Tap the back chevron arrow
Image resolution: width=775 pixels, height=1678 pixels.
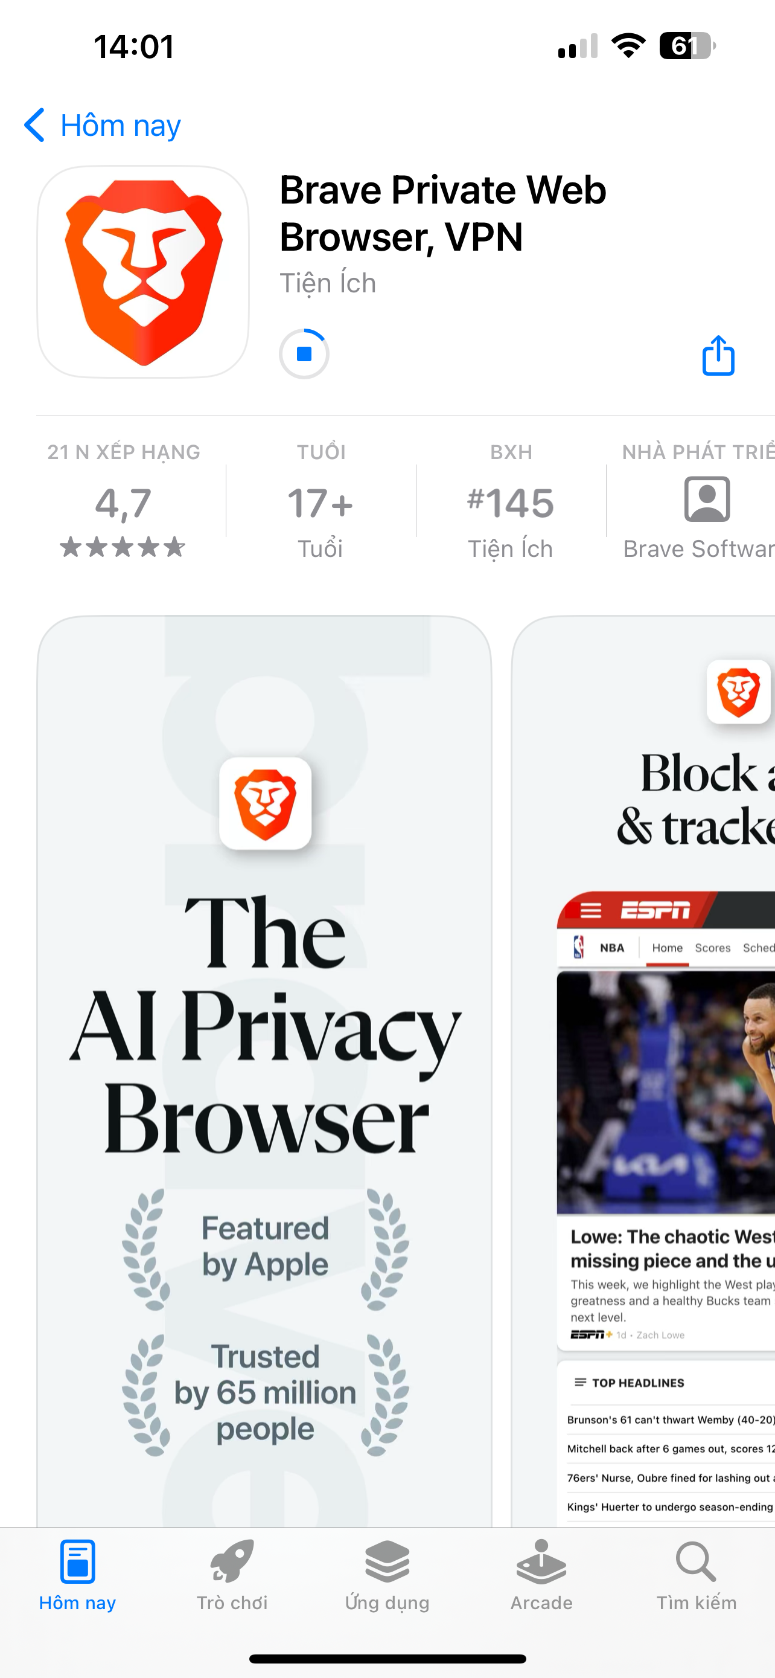34,125
